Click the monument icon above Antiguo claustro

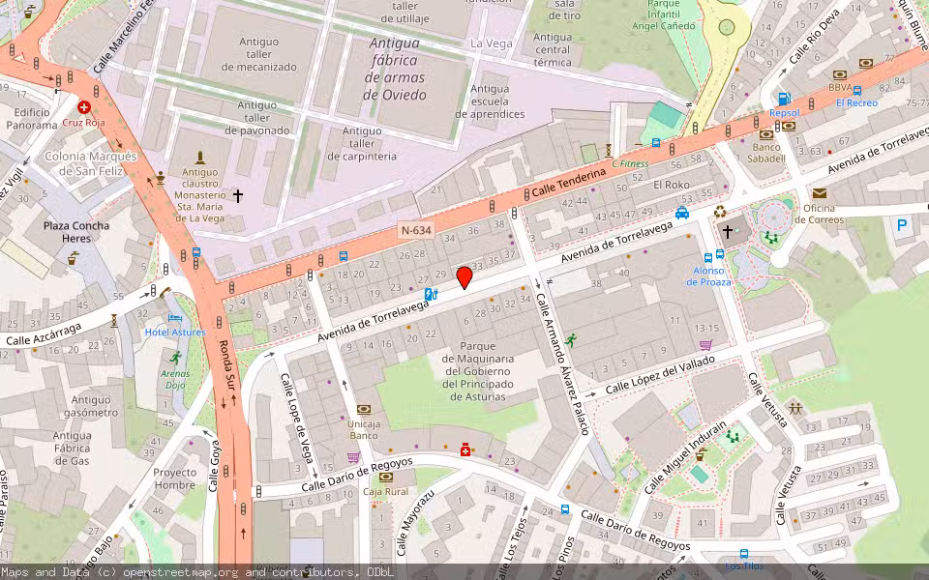[x=200, y=158]
